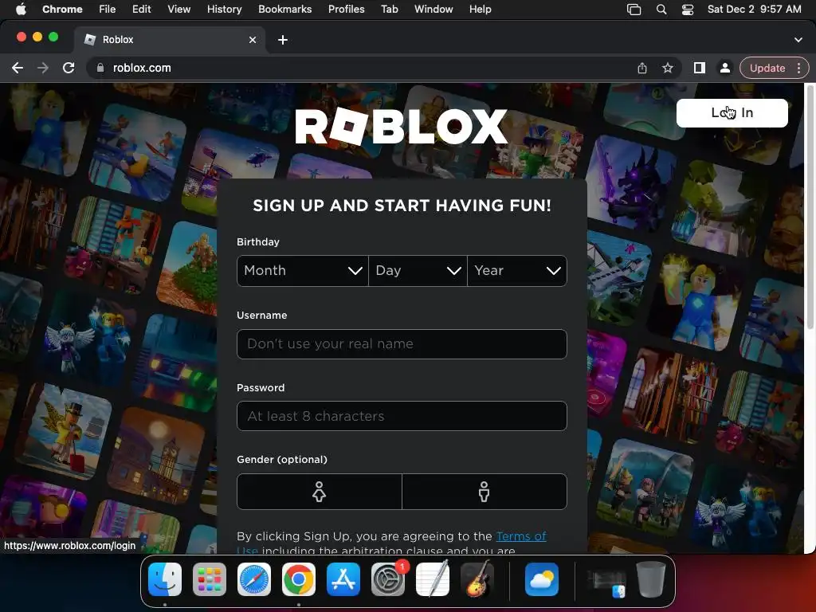Image resolution: width=816 pixels, height=612 pixels.
Task: Open the Apple menu
Action: (x=21, y=10)
